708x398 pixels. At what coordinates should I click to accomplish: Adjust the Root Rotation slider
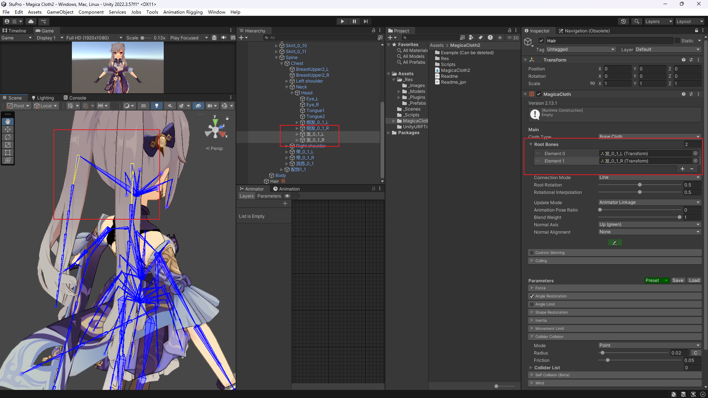click(x=640, y=185)
